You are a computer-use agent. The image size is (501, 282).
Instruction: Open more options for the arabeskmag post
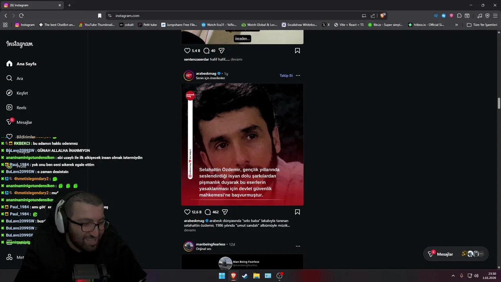(298, 76)
